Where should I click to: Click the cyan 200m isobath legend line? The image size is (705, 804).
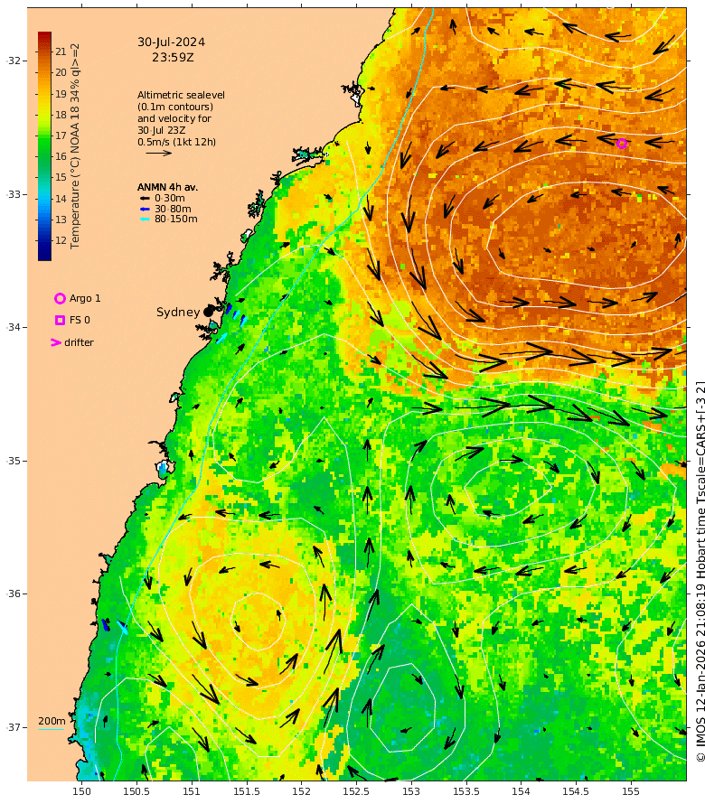(x=52, y=729)
